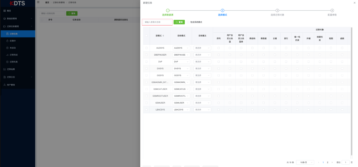Click the GSMCATUSER source schema cell
The height and width of the screenshot is (167, 358).
point(160,89)
